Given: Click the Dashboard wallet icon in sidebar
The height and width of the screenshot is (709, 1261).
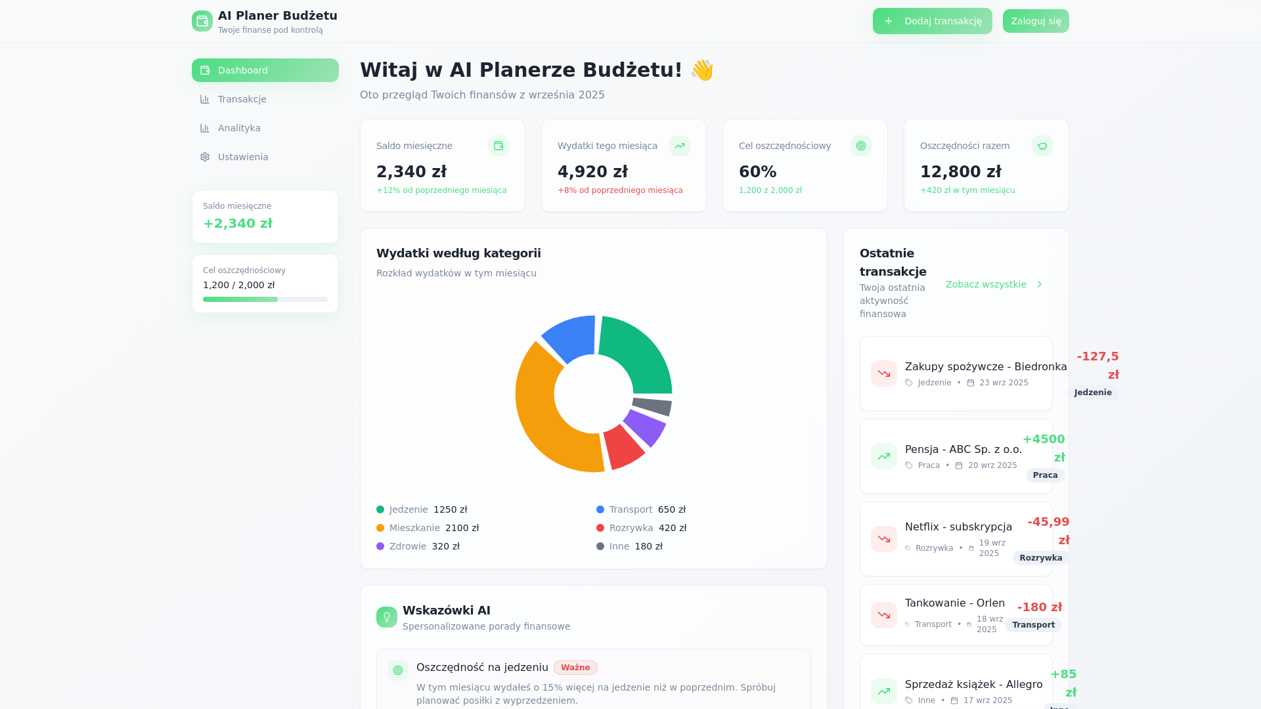Looking at the screenshot, I should [x=205, y=70].
